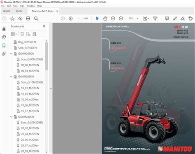The height and width of the screenshot is (154, 195).
Task: Collapse the Gr20M209EN bookmark group
Action: coord(12,117)
